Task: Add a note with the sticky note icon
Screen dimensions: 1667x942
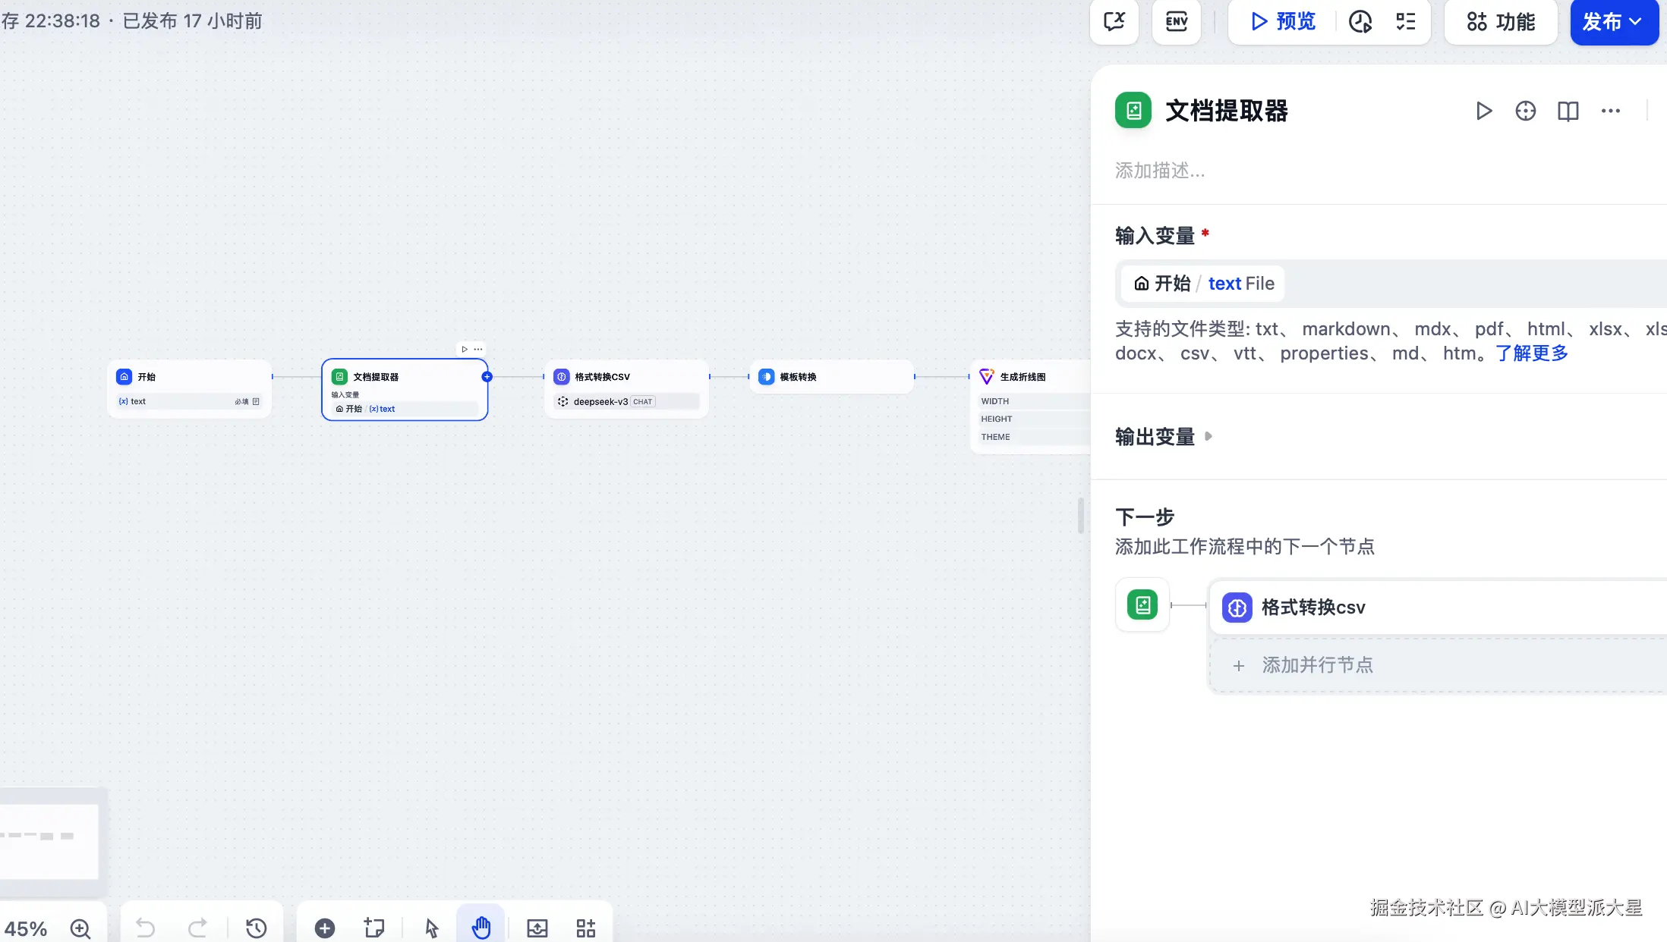Action: click(374, 927)
